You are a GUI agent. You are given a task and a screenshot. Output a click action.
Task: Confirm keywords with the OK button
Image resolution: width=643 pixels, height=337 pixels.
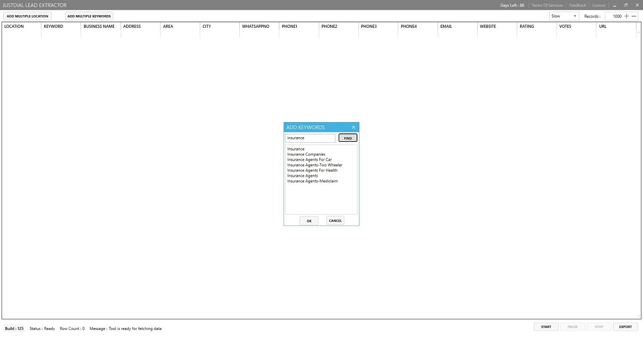point(309,221)
